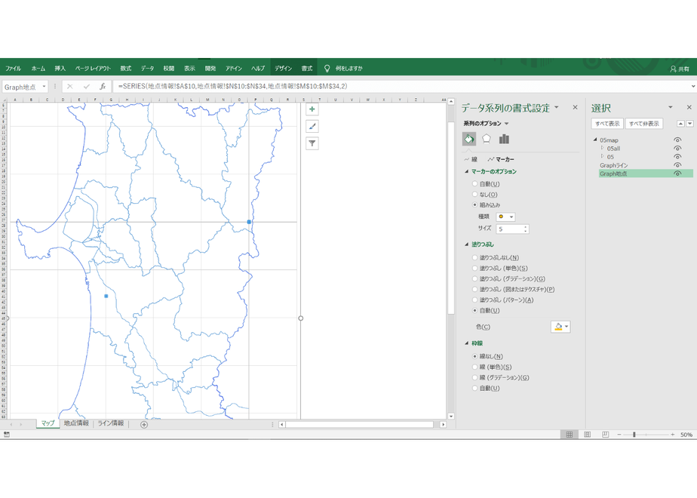Image resolution: width=697 pixels, height=498 pixels.
Task: Click the Share person icon
Action: tap(673, 69)
